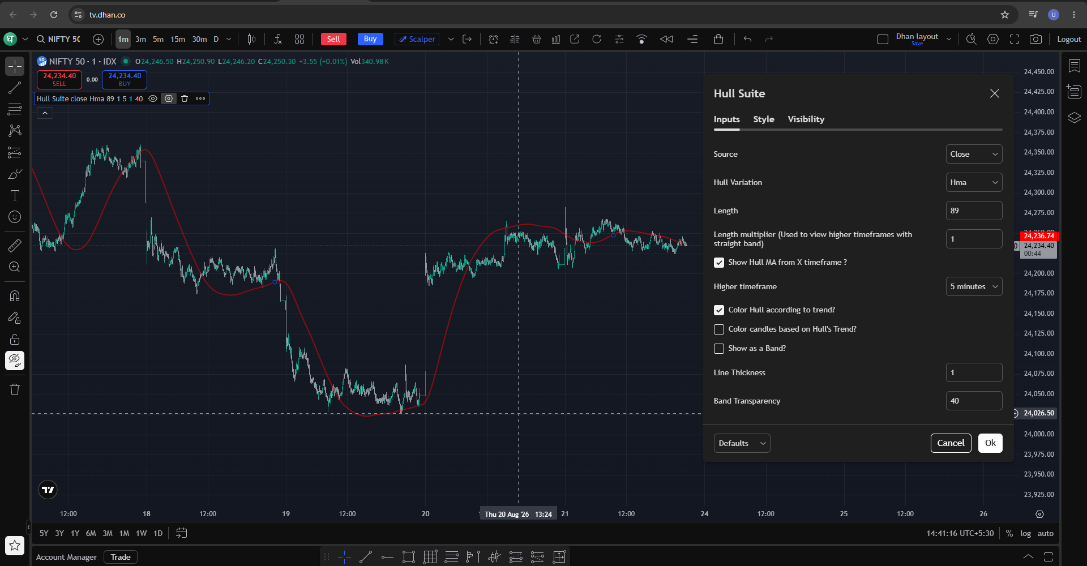Viewport: 1087px width, 566px height.
Task: Check the Show as a Band option
Action: pyautogui.click(x=719, y=349)
